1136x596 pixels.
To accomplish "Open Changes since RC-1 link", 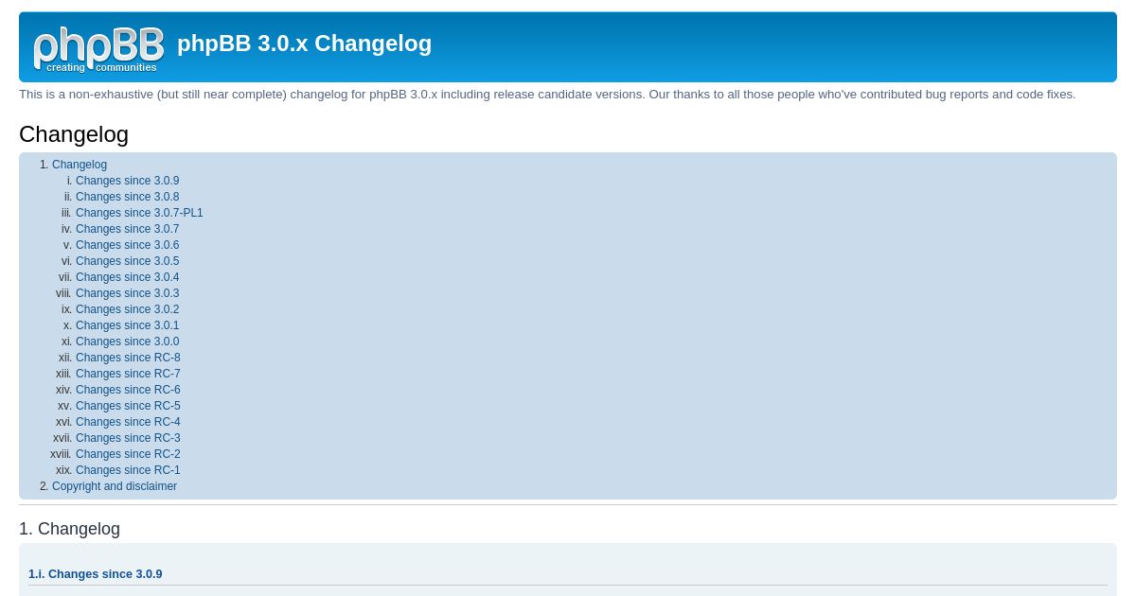I will 128,470.
